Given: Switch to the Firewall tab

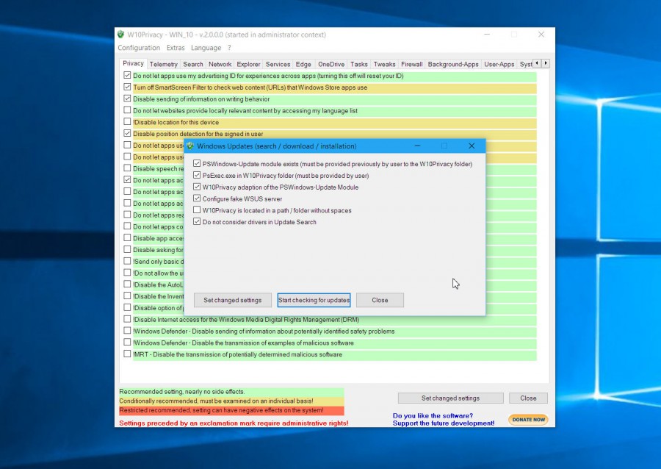Looking at the screenshot, I should 411,64.
